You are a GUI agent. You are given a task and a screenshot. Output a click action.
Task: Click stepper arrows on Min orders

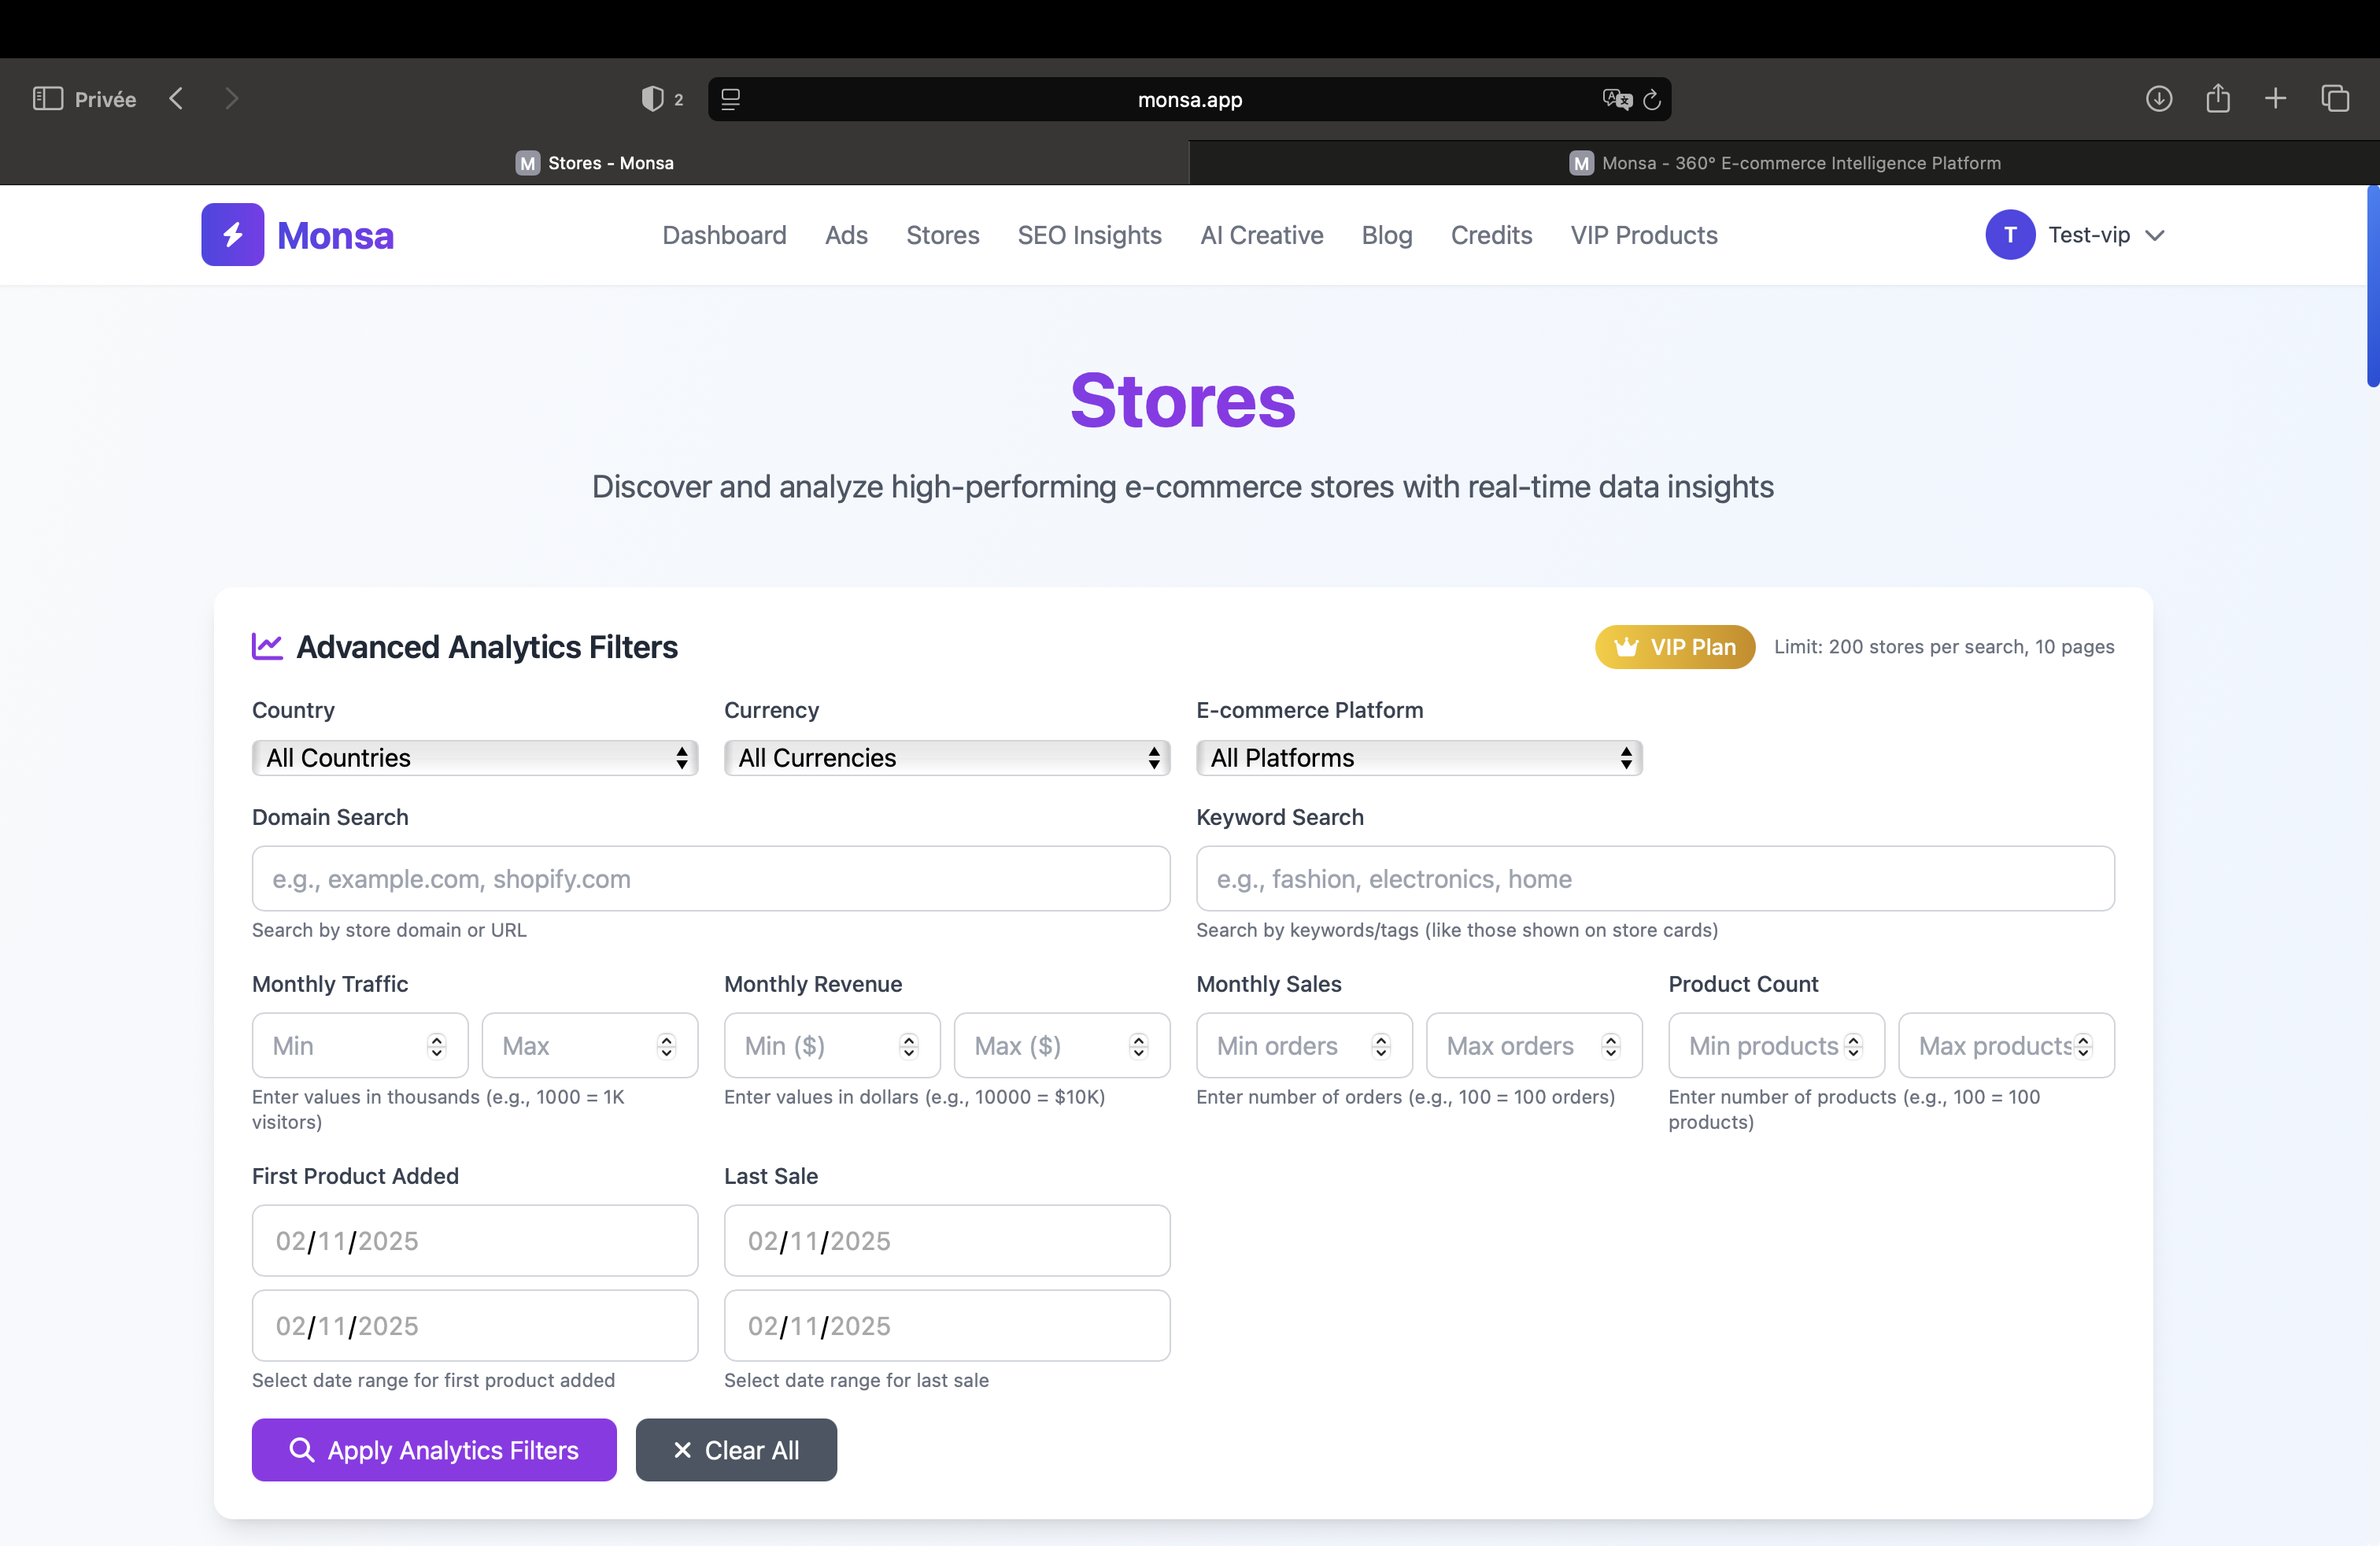pos(1381,1046)
